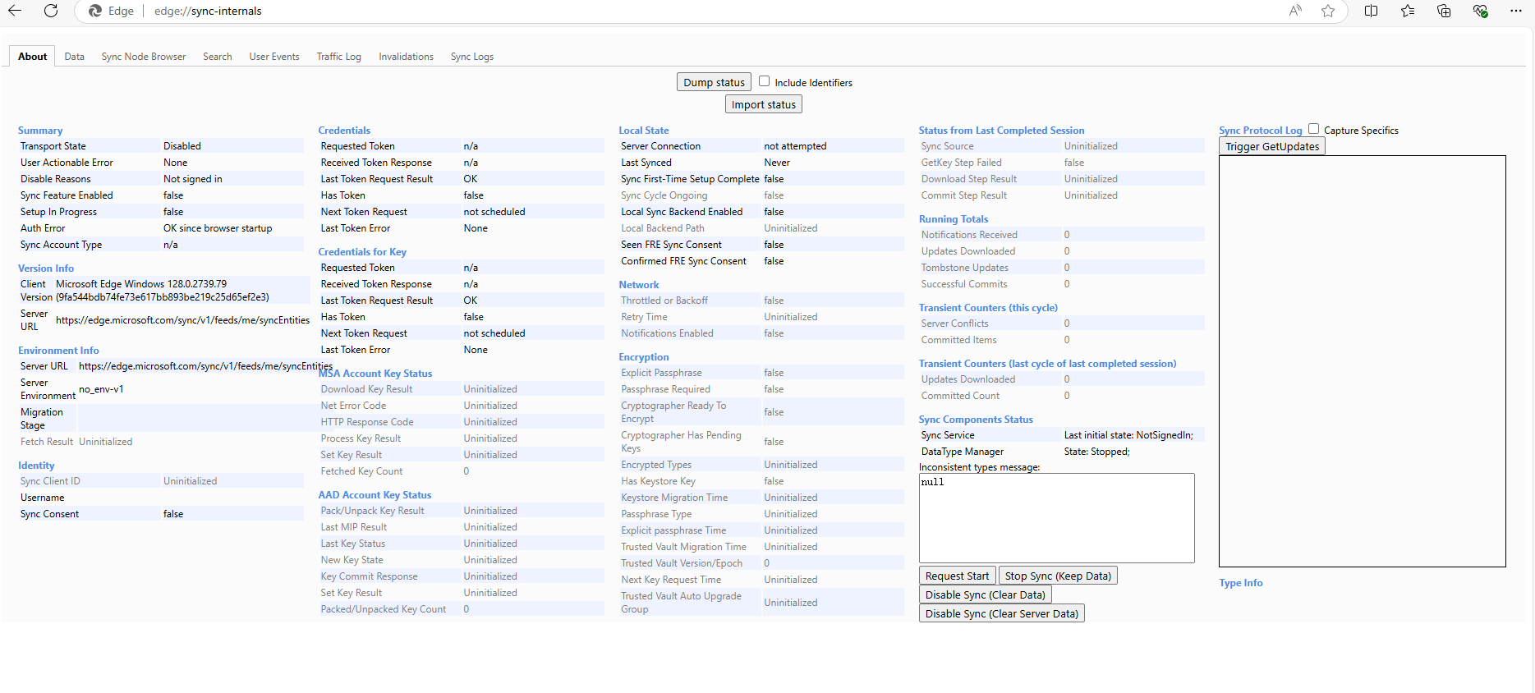1535x693 pixels.
Task: Click Stop Sync (Keep Data)
Action: pyautogui.click(x=1058, y=576)
